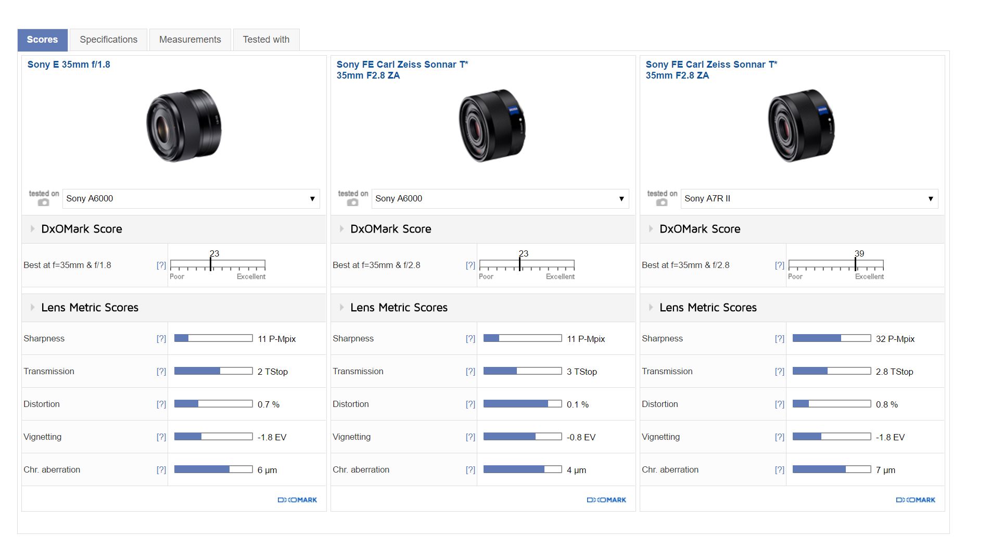This screenshot has width=1003, height=547.
Task: Click help [?] for Vignetting in A7R II column
Action: click(x=780, y=437)
